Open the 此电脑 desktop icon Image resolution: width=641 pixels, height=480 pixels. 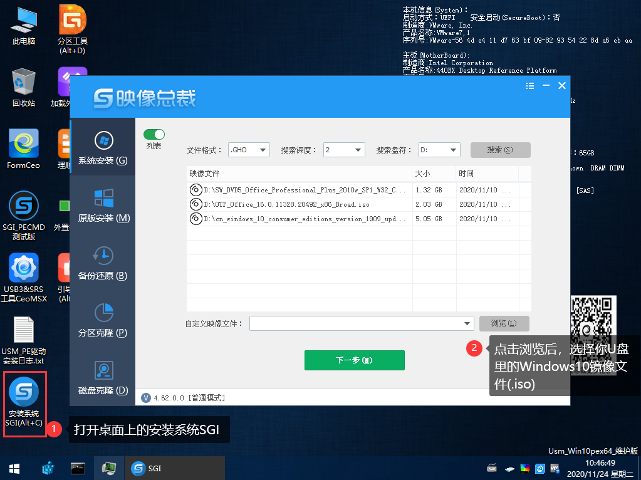point(24,25)
